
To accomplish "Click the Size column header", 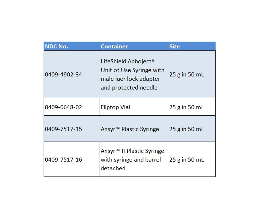I will (x=174, y=47).
